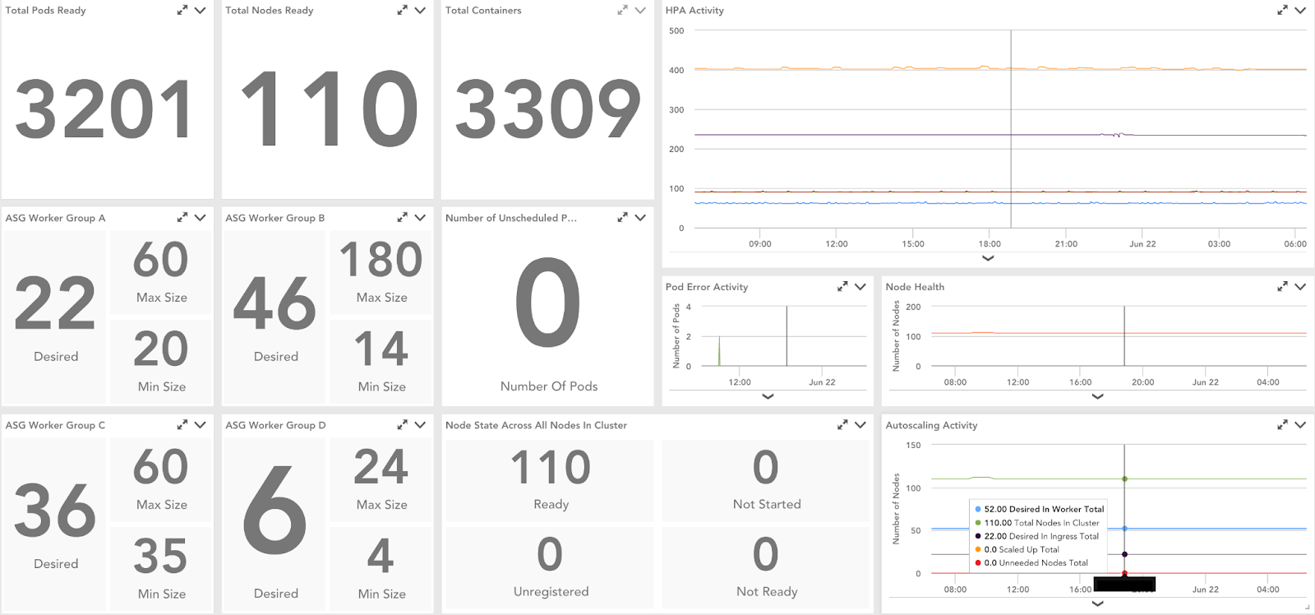Click the green Total Nodes In Cluster legend swatch

coord(978,523)
